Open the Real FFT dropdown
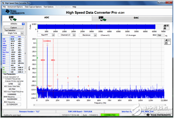This screenshot has height=118, width=174. (53, 35)
